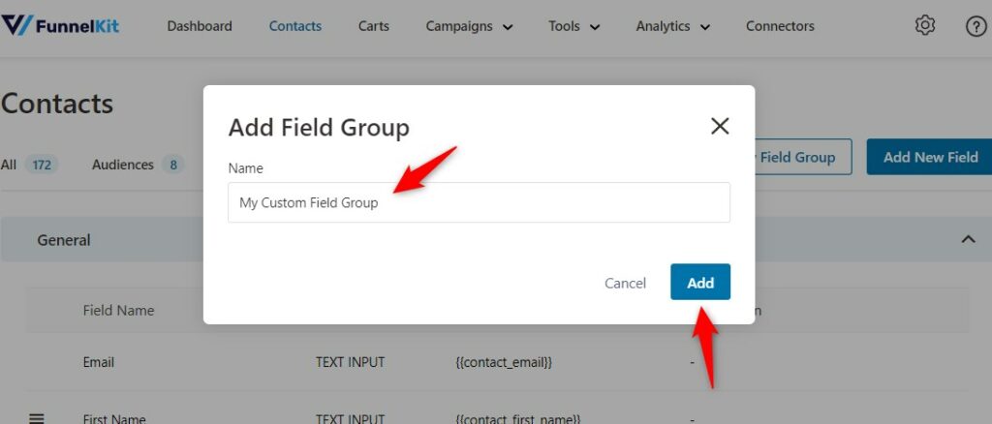Select the Contacts menu item
Screen dimensions: 992x424
click(x=294, y=26)
